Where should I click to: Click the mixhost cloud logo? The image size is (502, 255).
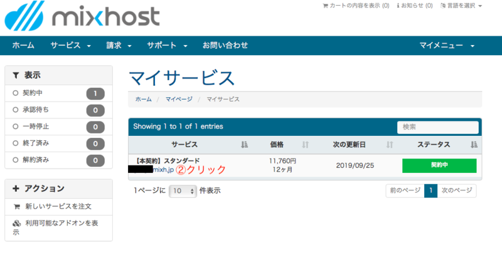coord(82,16)
